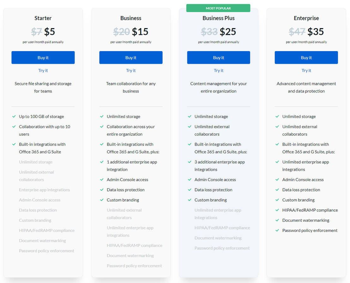Viewport: 350px width, 283px height.
Task: Click the Buy it button under Enterprise
Action: pyautogui.click(x=306, y=57)
